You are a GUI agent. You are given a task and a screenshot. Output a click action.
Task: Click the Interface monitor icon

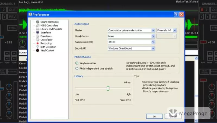[x=37, y=33]
